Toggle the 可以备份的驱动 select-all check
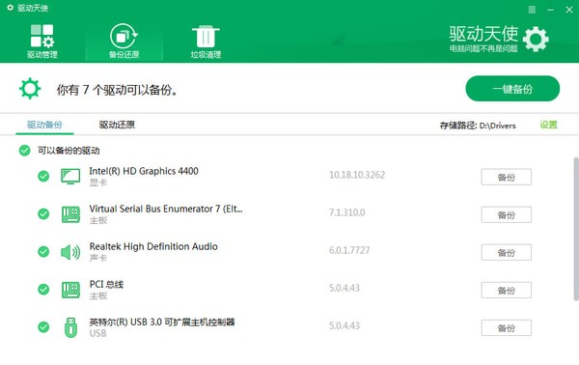The image size is (579, 365). 25,151
